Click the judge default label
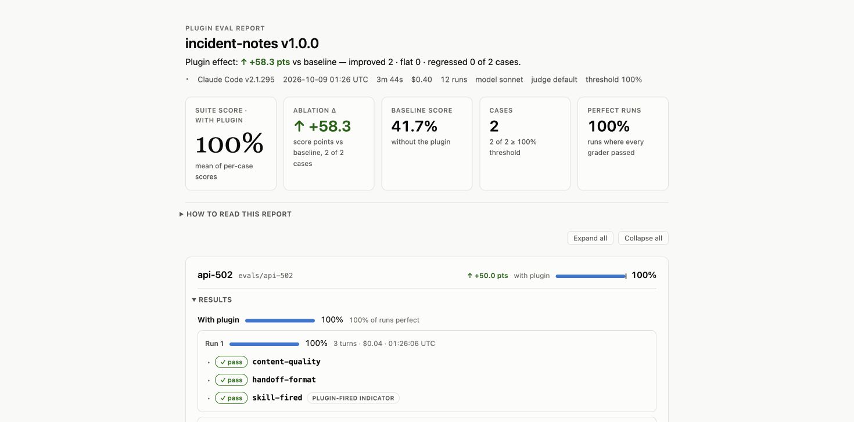This screenshot has height=422, width=854. (554, 80)
